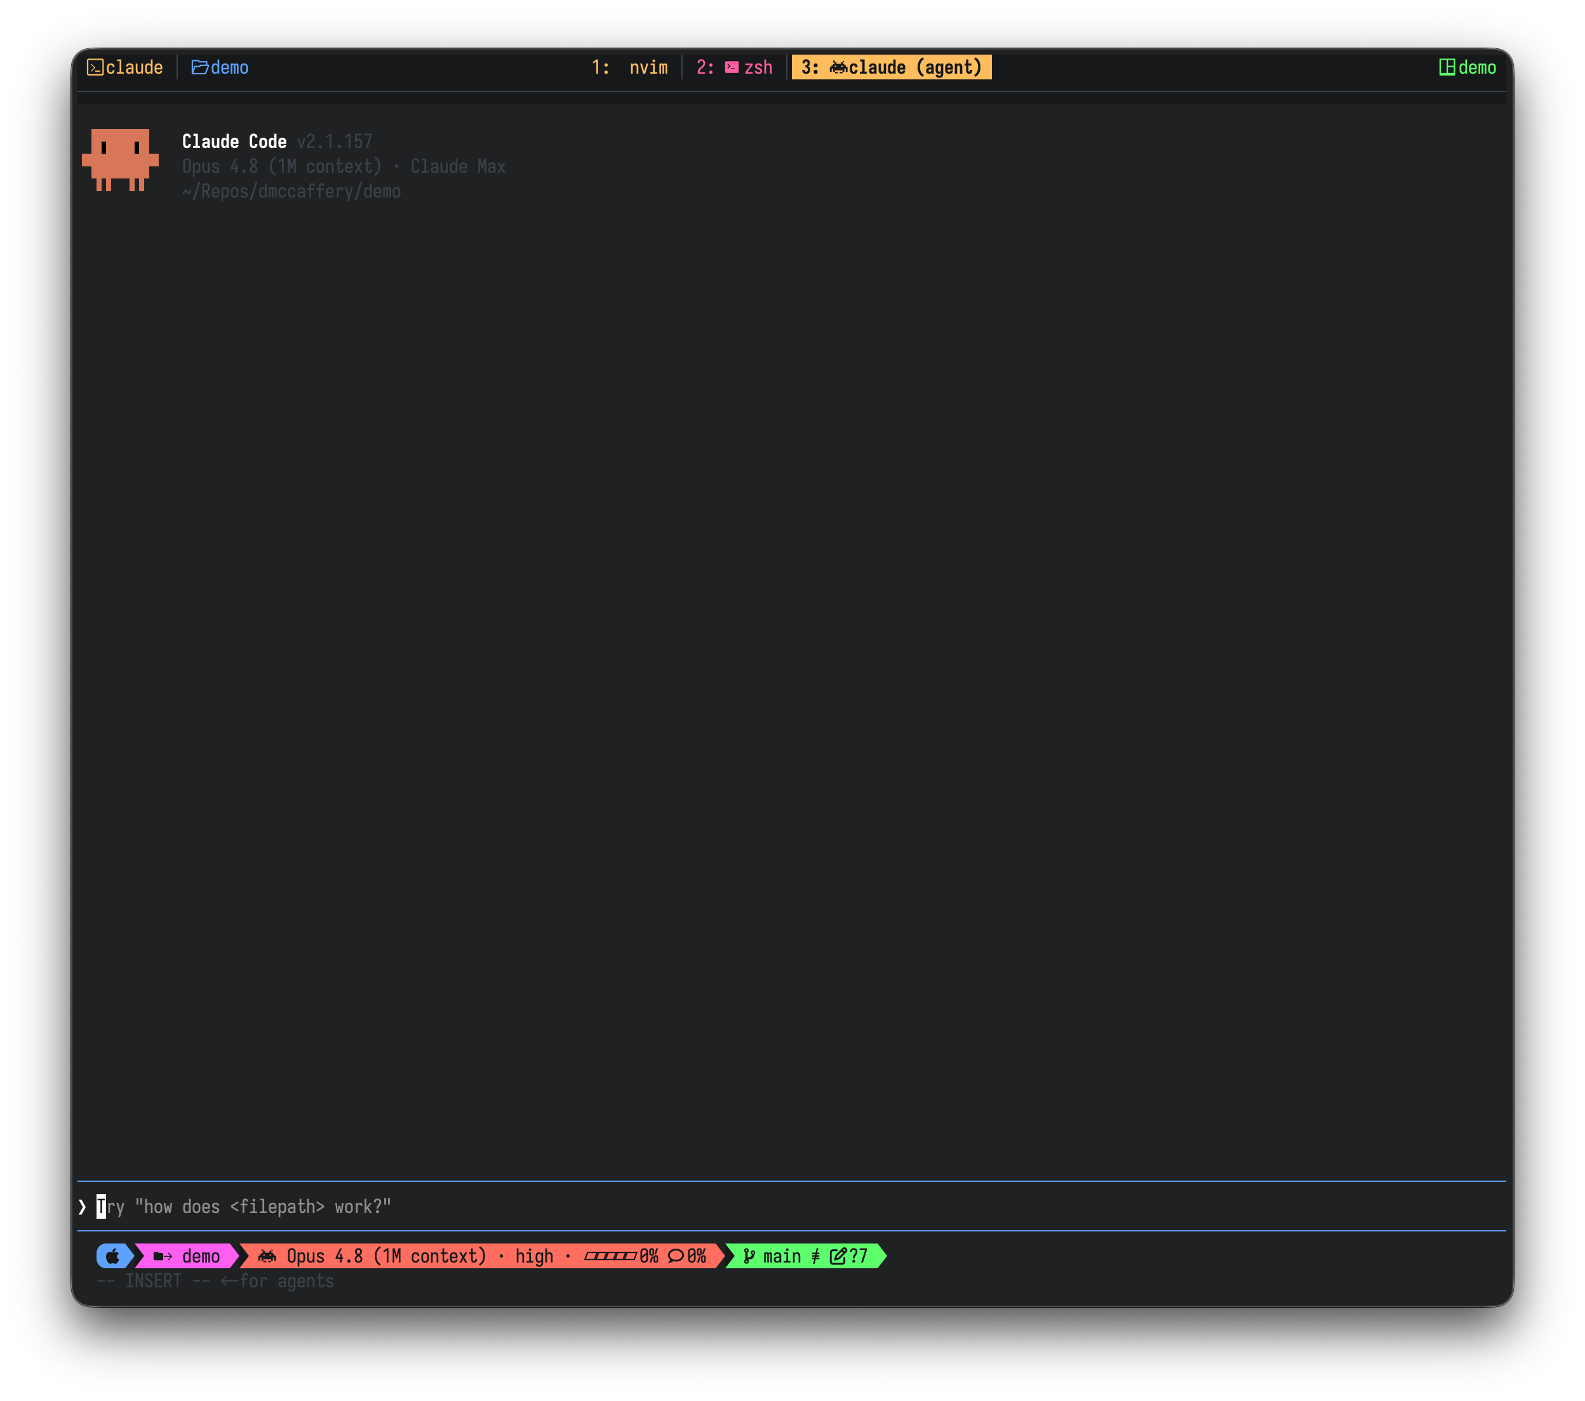1585x1401 pixels.
Task: Click the git branch icon before main
Action: click(x=749, y=1256)
